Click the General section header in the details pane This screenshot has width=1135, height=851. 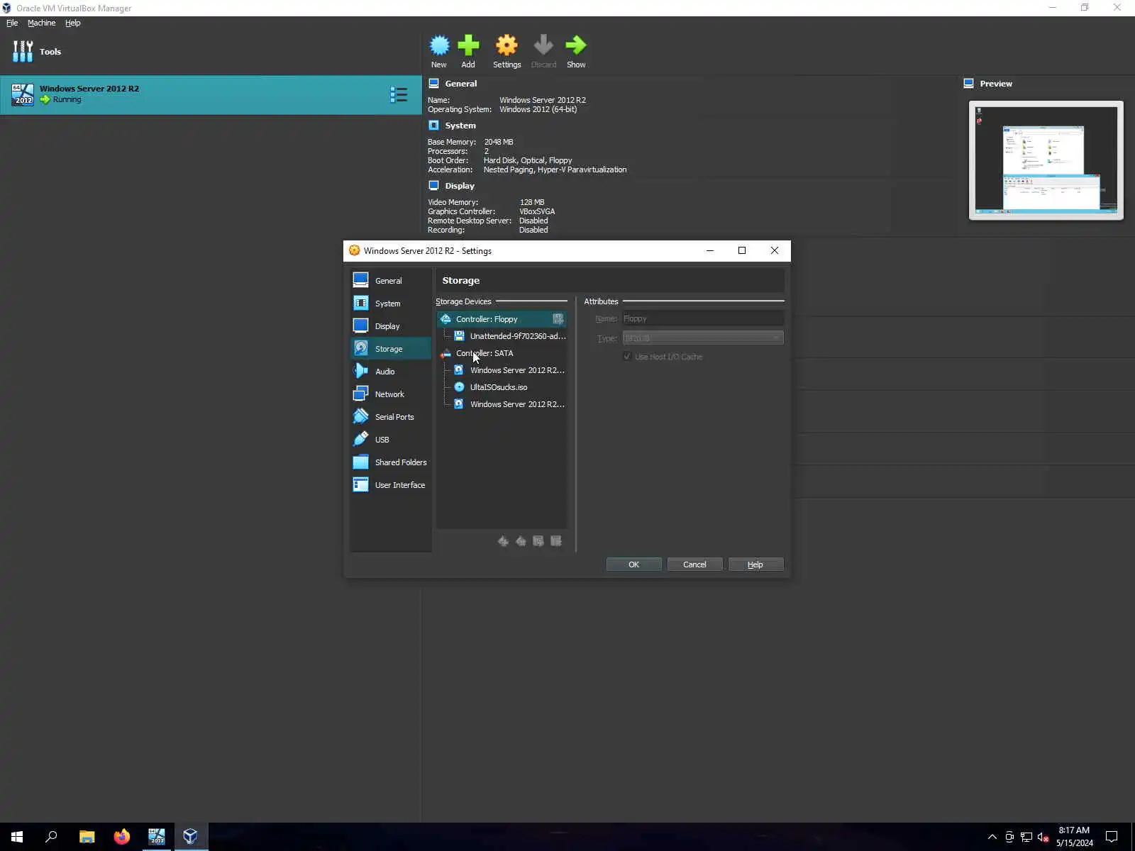(x=460, y=84)
